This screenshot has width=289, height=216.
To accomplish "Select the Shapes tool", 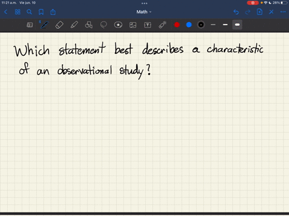I will click(89, 25).
